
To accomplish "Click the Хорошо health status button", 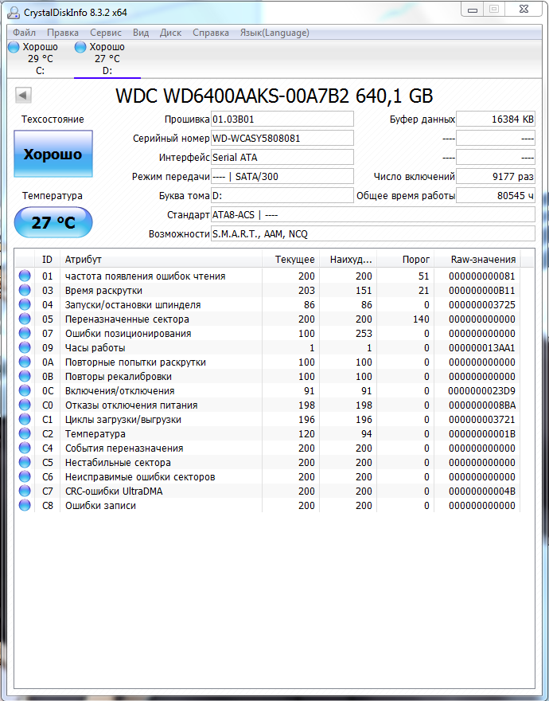I will click(53, 154).
